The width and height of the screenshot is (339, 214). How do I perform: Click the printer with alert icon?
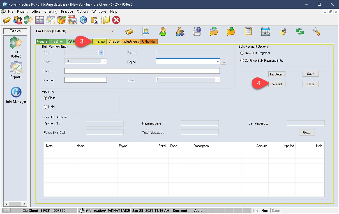coord(197,31)
